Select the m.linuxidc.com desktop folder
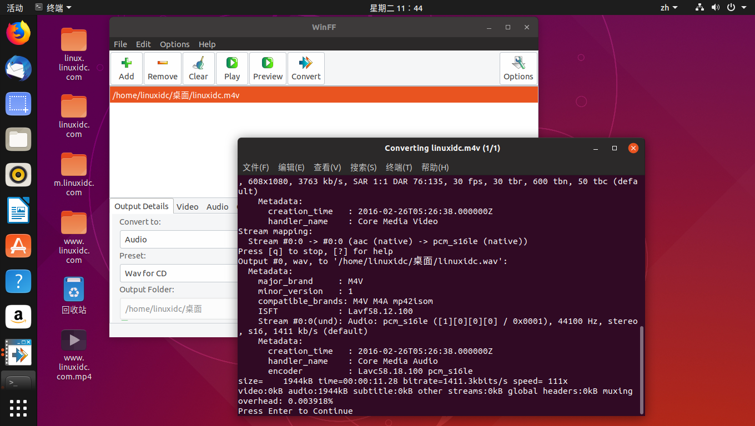The height and width of the screenshot is (426, 755). (x=74, y=174)
